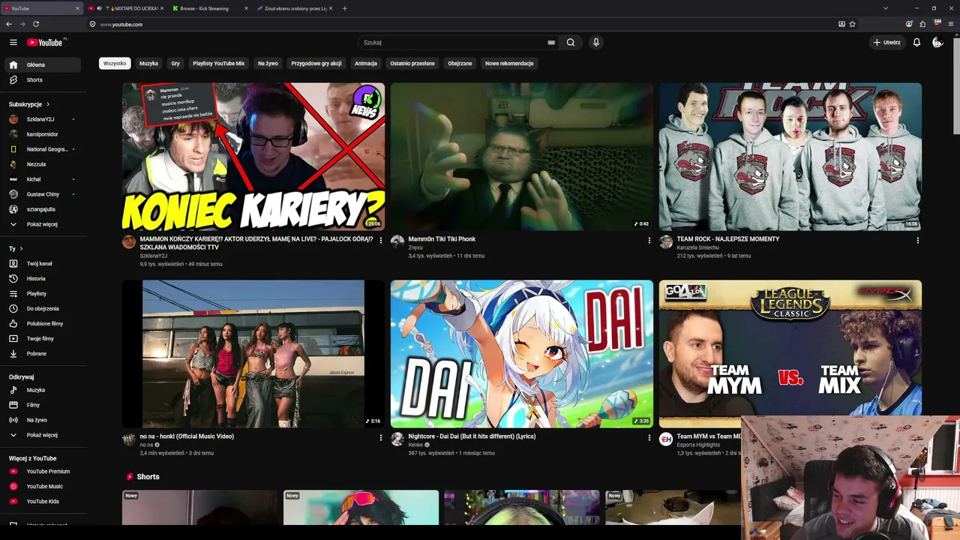Screen dimensions: 960x540
Task: Expand Pokaż więcej under Odkrywaj
Action: coord(43,435)
